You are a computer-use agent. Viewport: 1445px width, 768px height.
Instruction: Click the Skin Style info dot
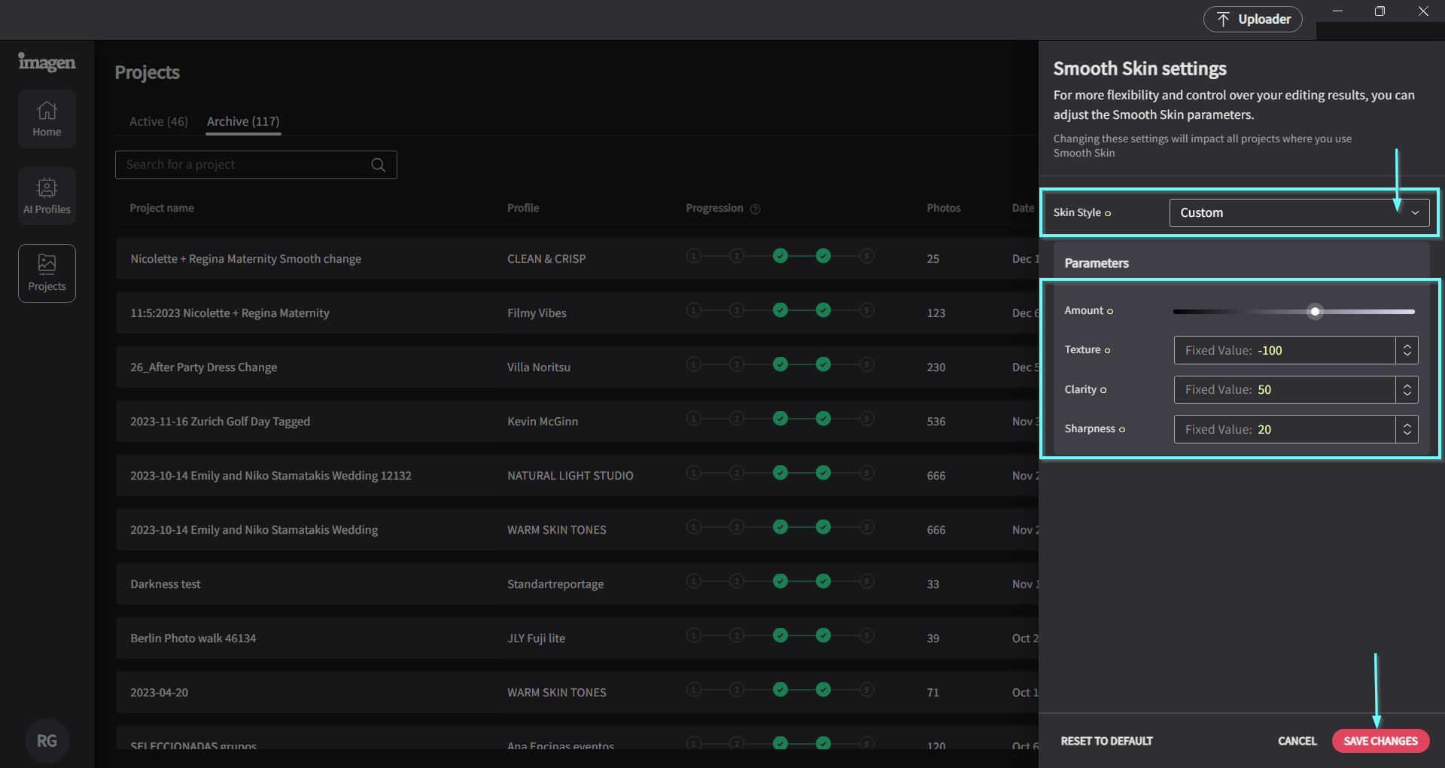click(x=1108, y=213)
